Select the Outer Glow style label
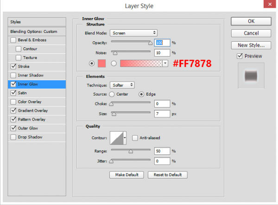This screenshot has width=278, height=205. coord(28,128)
